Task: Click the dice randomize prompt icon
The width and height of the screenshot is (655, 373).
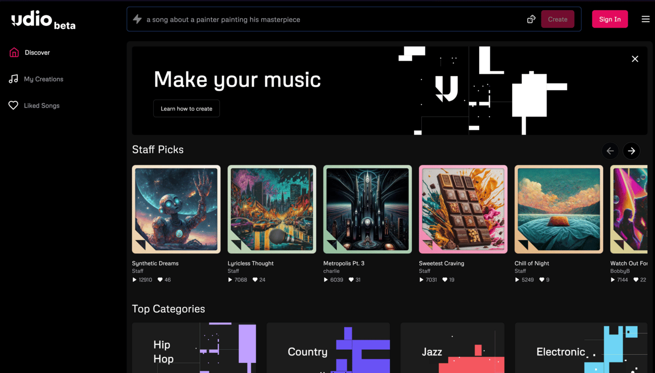Action: [531, 19]
